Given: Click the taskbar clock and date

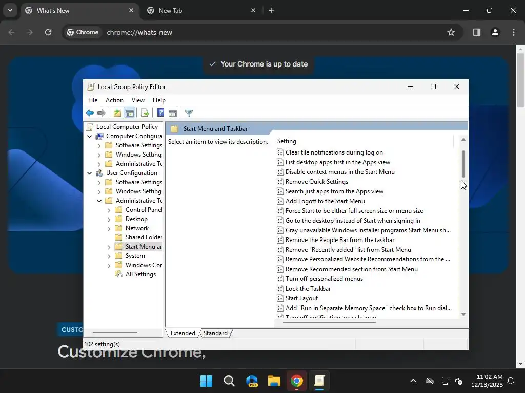Looking at the screenshot, I should [x=487, y=381].
